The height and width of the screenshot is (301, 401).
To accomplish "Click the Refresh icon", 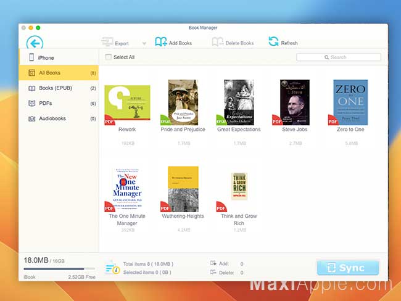I will (x=273, y=41).
